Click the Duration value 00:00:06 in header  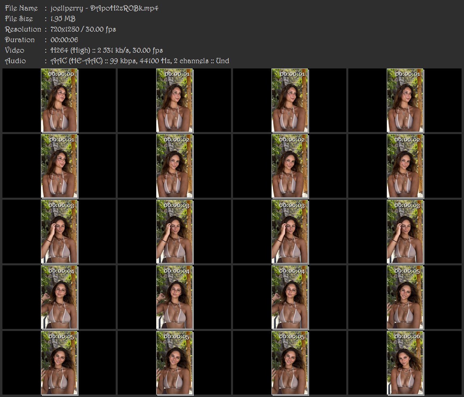(x=64, y=40)
